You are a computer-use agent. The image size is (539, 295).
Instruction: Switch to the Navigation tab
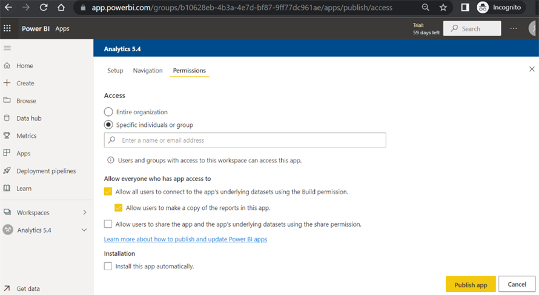[x=148, y=70]
